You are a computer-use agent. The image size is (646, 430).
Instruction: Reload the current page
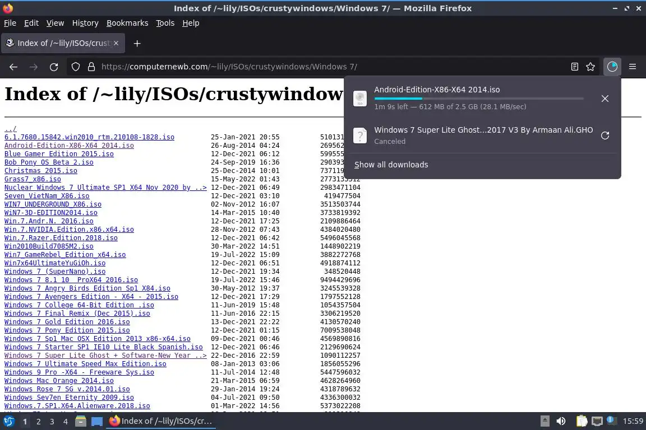pos(54,67)
